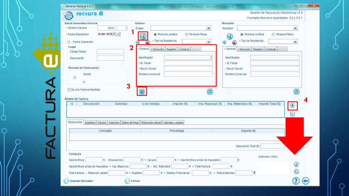Click the Firmar round icon
The height and width of the screenshot is (196, 349).
[127, 181]
